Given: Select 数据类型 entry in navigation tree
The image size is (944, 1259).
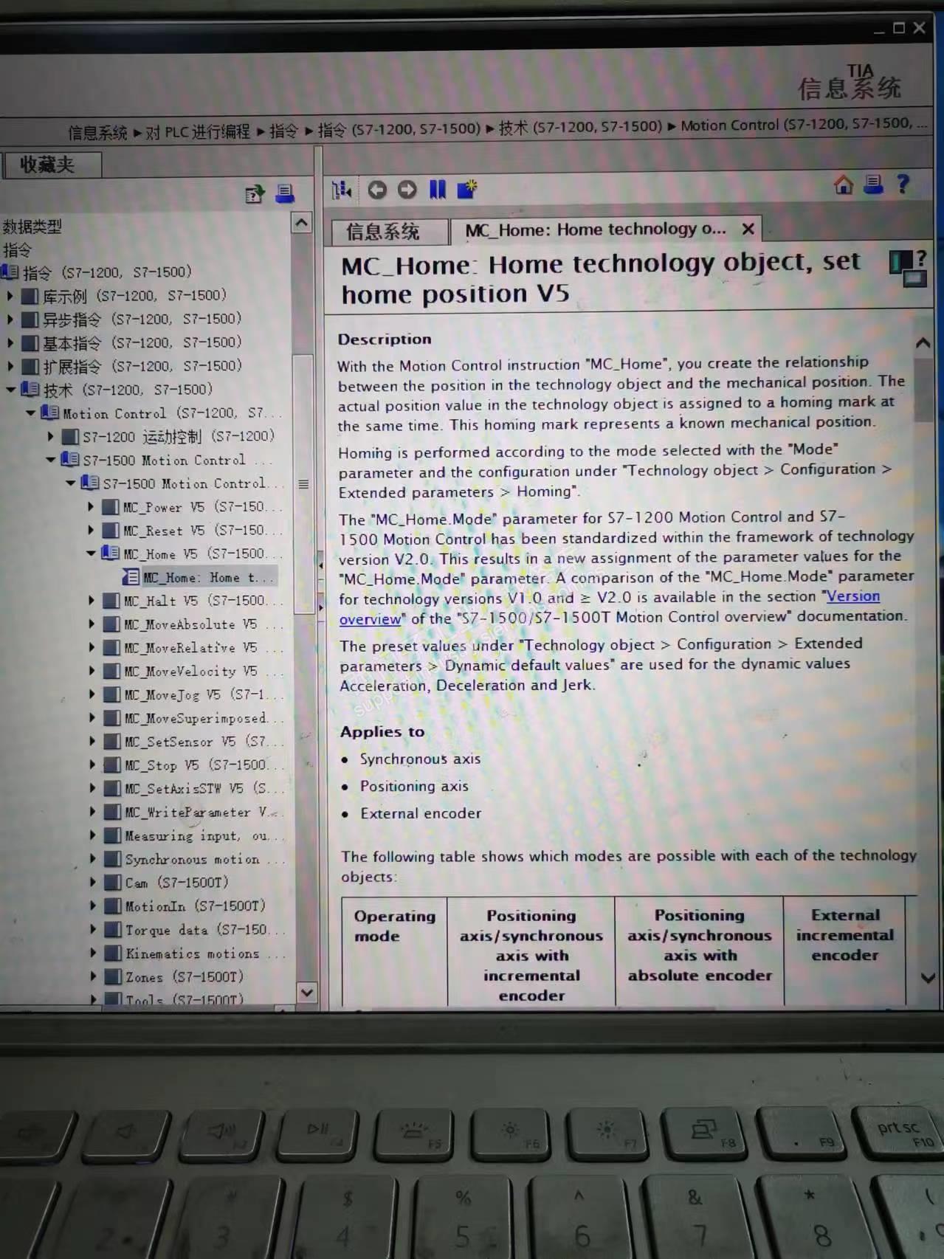Looking at the screenshot, I should click(x=32, y=227).
